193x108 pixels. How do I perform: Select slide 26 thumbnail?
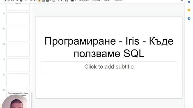(x=18, y=19)
